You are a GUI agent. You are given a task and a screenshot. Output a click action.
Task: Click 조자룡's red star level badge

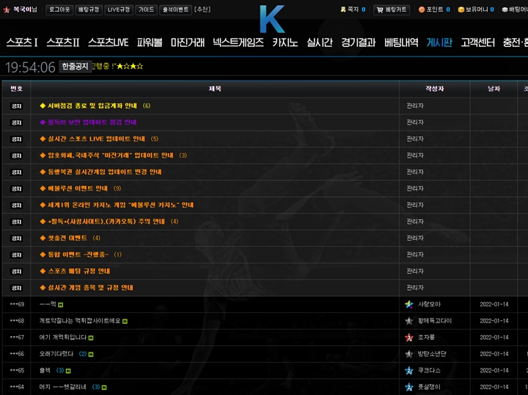pyautogui.click(x=408, y=337)
